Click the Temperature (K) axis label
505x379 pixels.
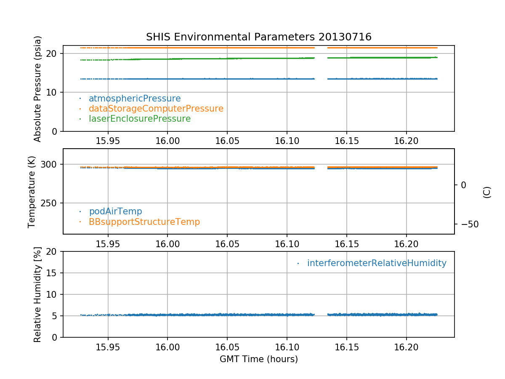pos(32,192)
